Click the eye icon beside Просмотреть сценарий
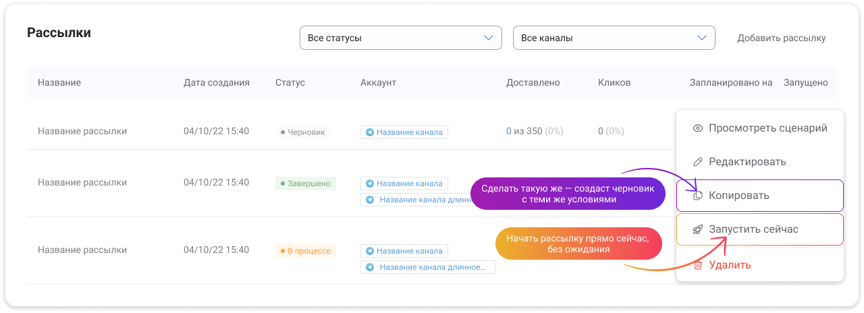The height and width of the screenshot is (313, 864). pos(698,128)
